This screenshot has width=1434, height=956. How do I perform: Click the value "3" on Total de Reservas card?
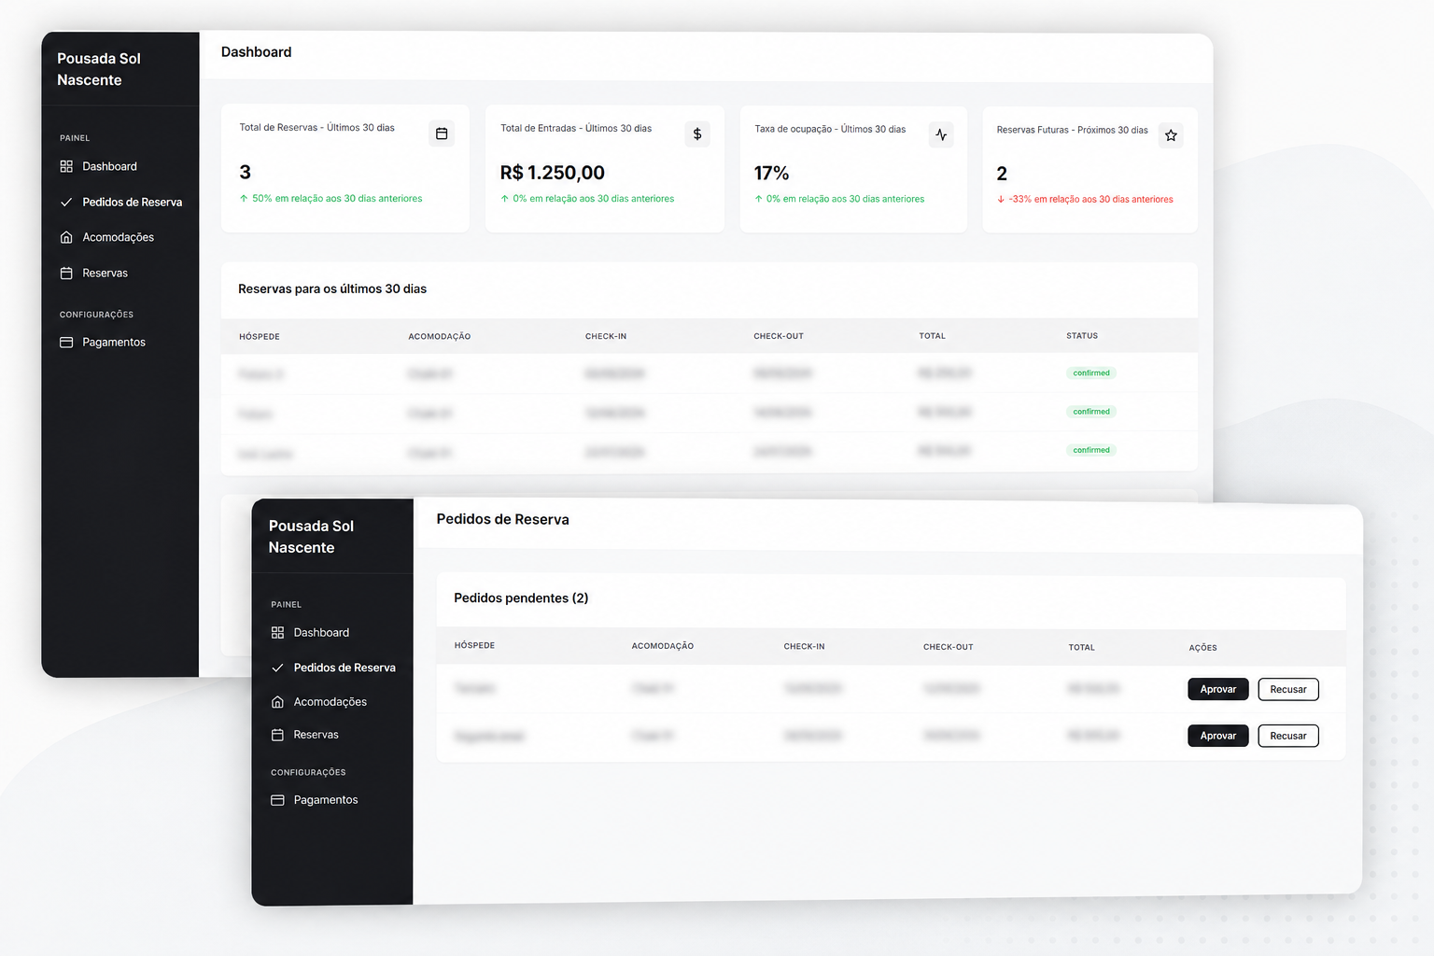click(246, 172)
